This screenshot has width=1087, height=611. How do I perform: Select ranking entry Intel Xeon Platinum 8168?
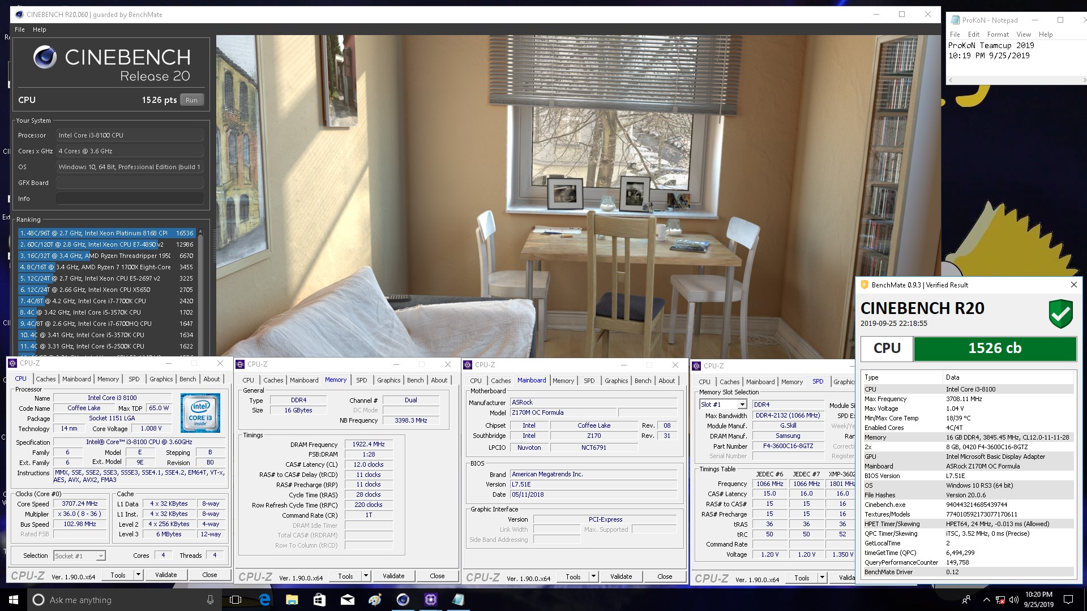pos(106,233)
